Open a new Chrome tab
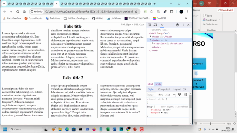 pyautogui.click(x=154, y=4)
